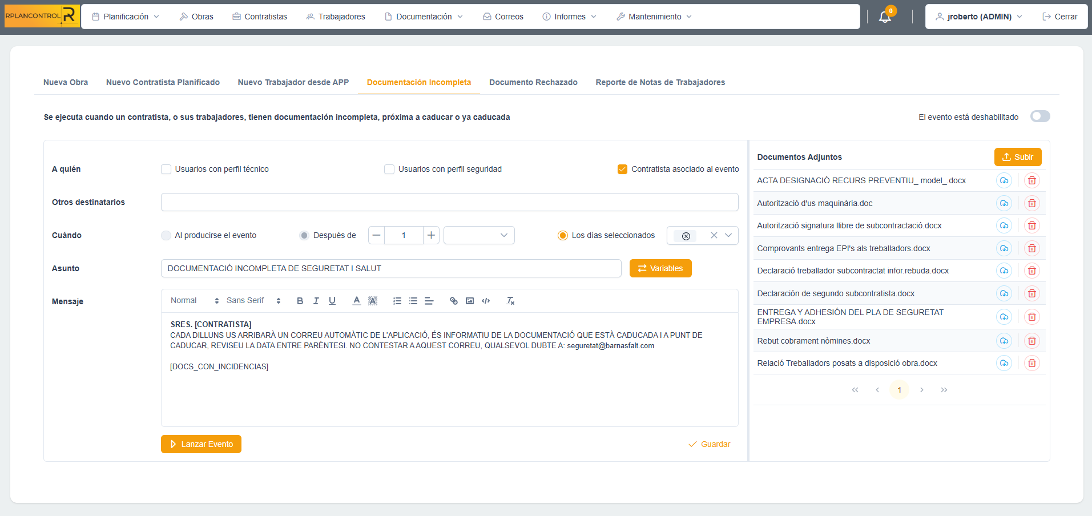
Task: Toggle bold formatting in message editor
Action: pyautogui.click(x=300, y=301)
